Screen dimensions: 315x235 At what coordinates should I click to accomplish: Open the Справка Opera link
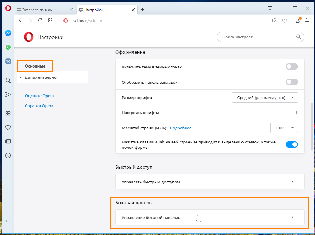(39, 106)
